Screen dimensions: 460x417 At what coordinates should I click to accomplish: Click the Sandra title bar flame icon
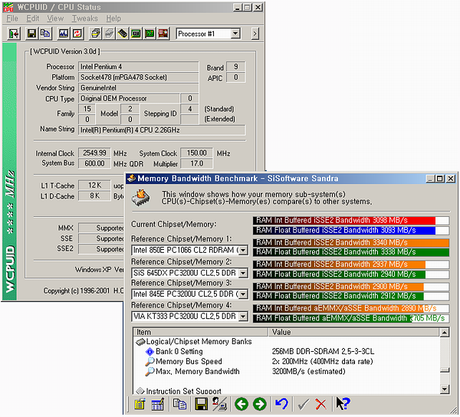click(x=131, y=179)
